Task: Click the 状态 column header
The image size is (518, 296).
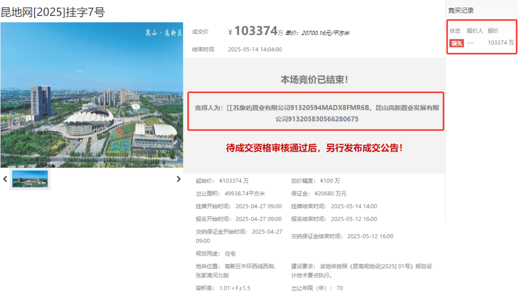Action: pos(455,31)
